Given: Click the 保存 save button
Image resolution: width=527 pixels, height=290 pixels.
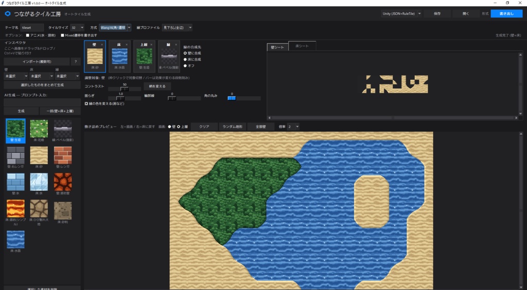Looking at the screenshot, I should click(x=437, y=14).
